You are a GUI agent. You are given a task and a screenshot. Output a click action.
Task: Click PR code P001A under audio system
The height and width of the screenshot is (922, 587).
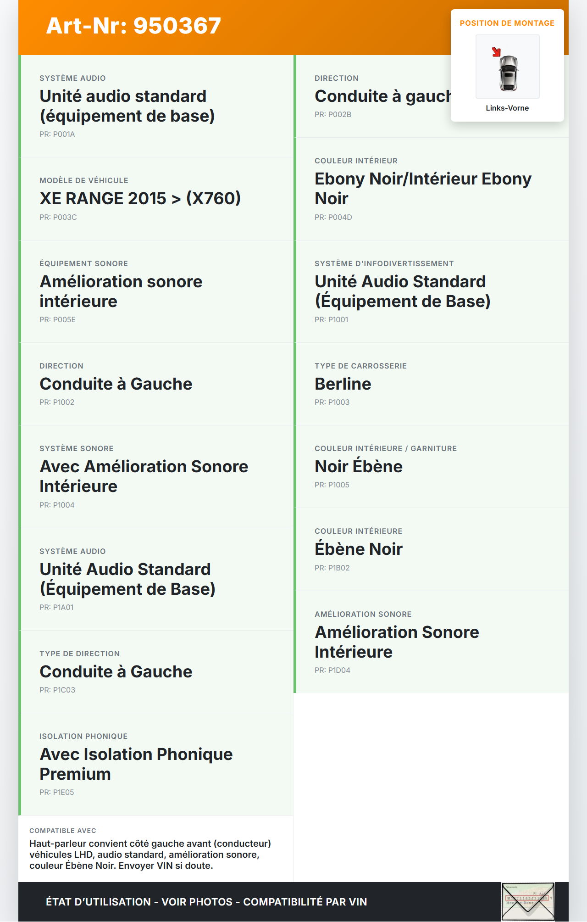point(57,134)
